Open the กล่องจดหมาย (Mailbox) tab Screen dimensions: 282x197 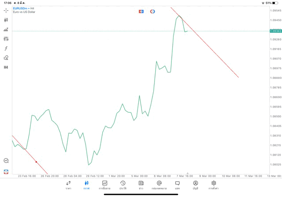coord(159,185)
